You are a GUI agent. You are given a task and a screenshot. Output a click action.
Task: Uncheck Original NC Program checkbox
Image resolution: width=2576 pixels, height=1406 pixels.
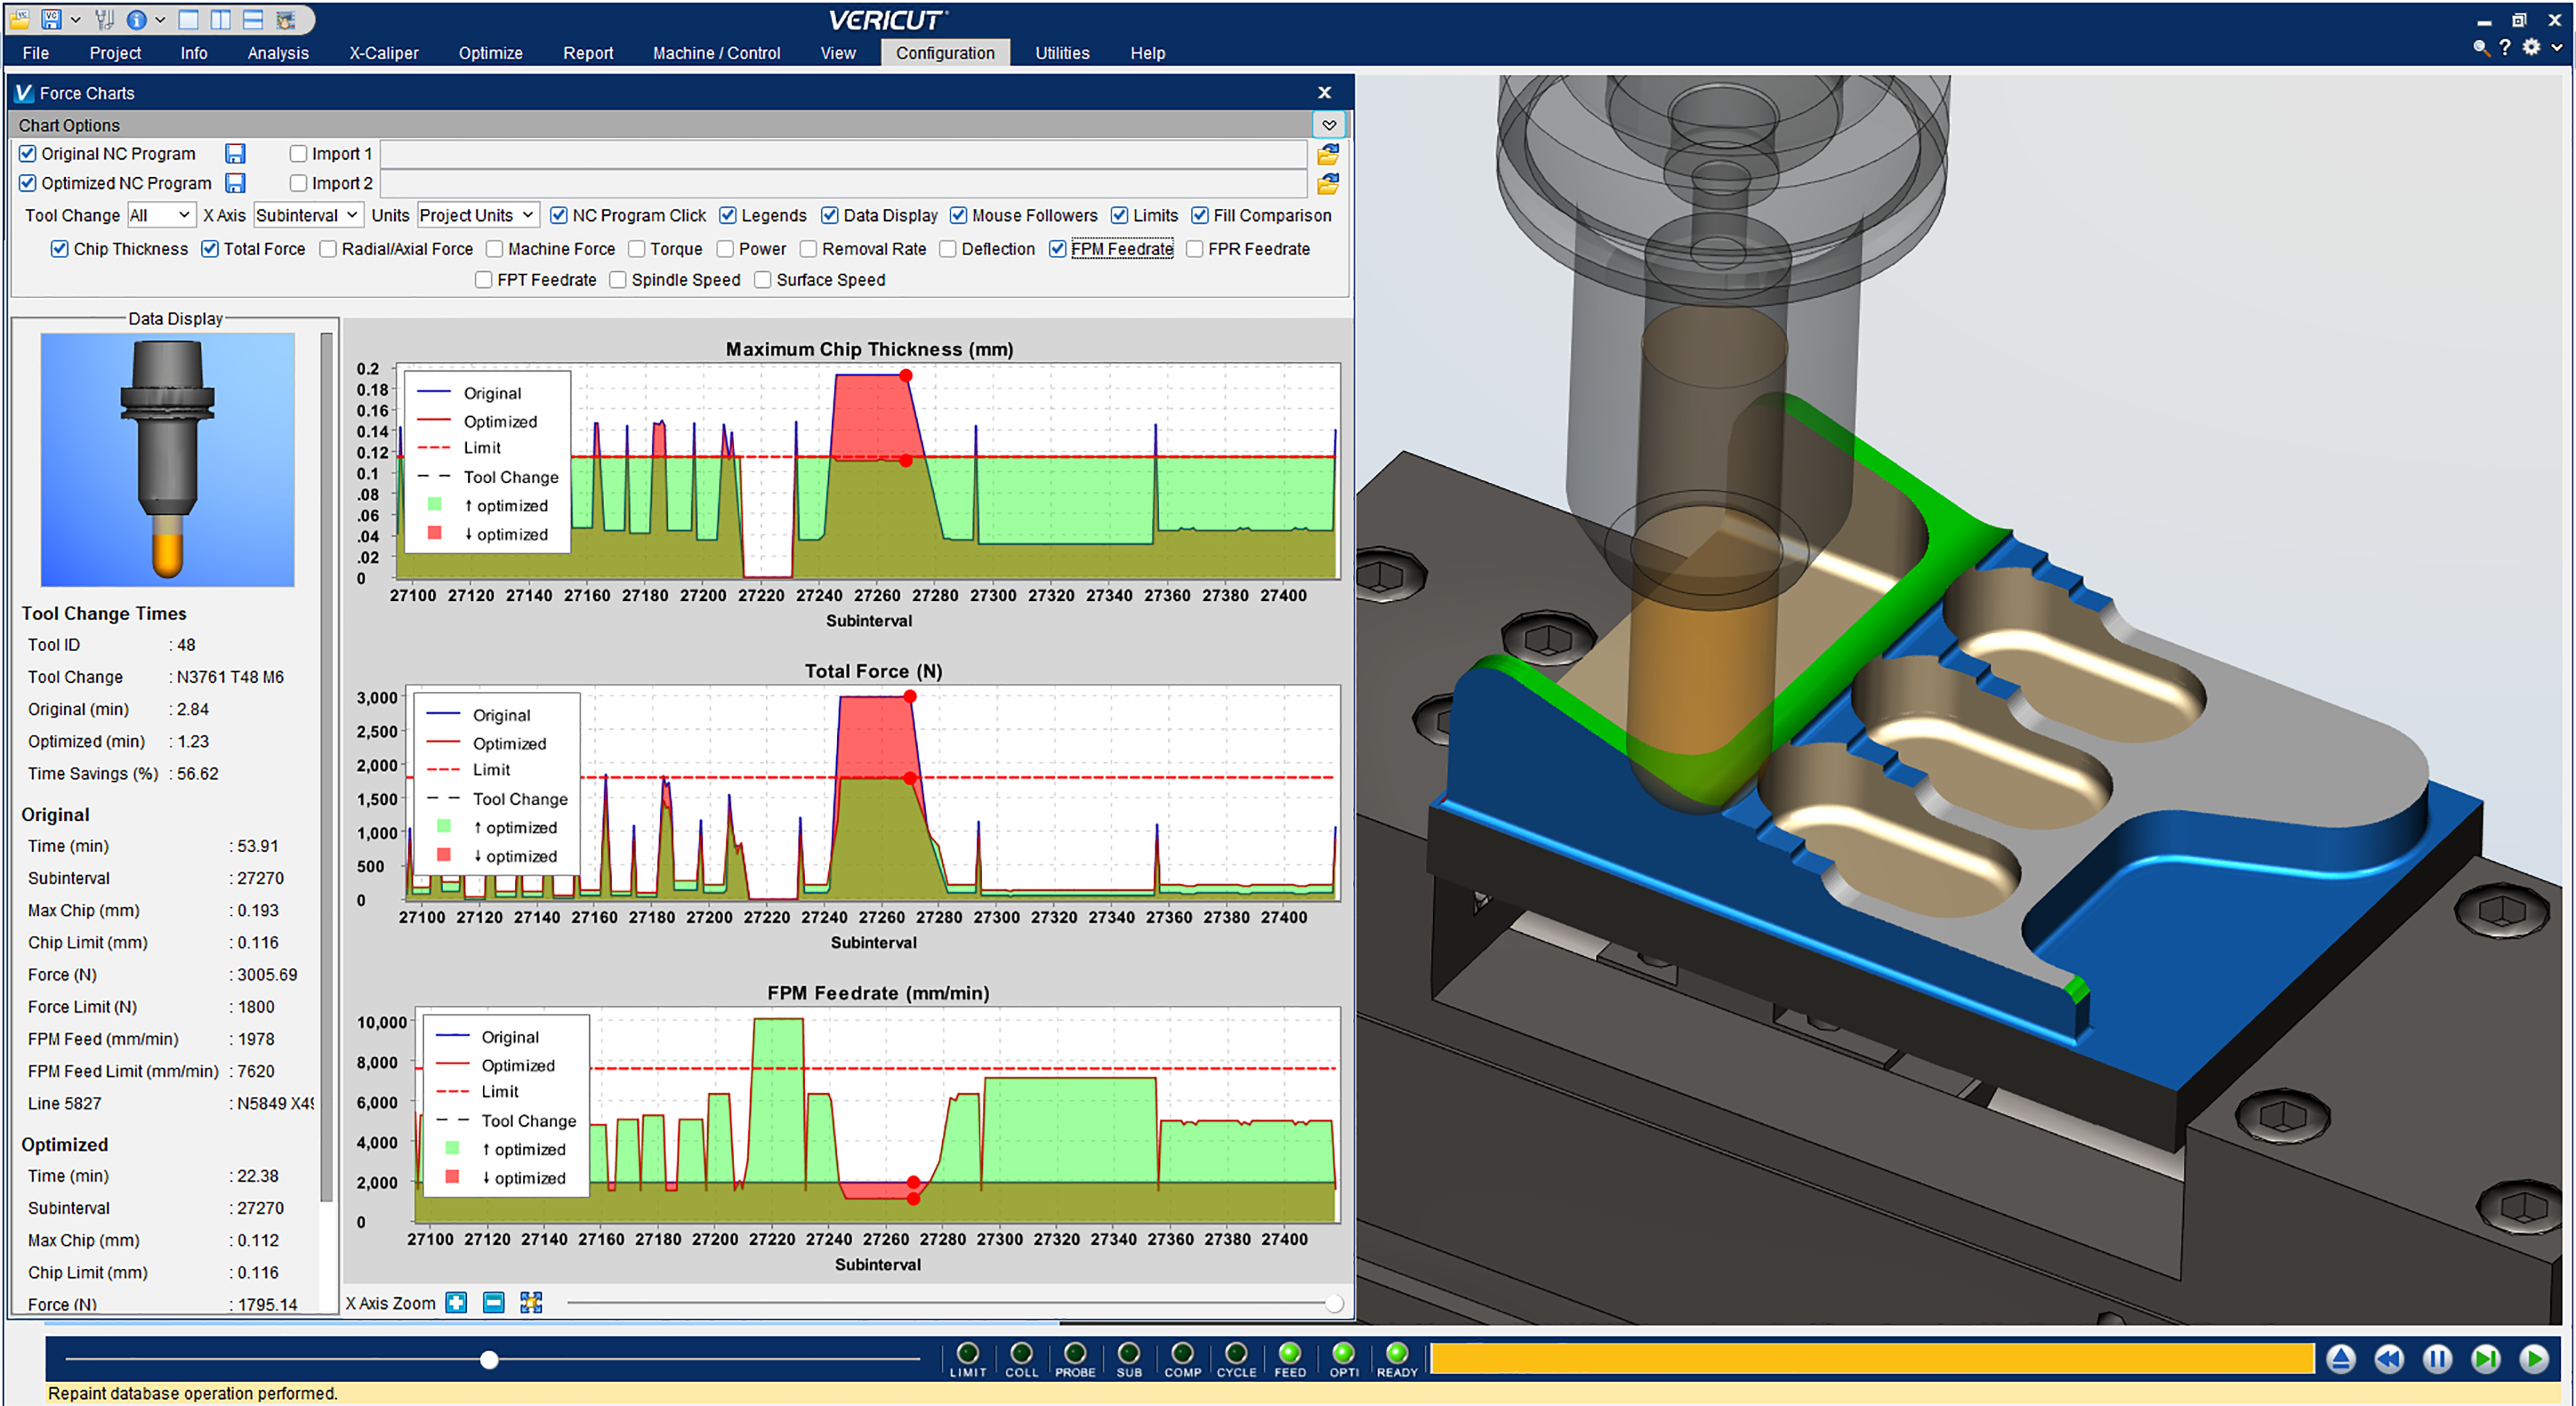click(28, 153)
